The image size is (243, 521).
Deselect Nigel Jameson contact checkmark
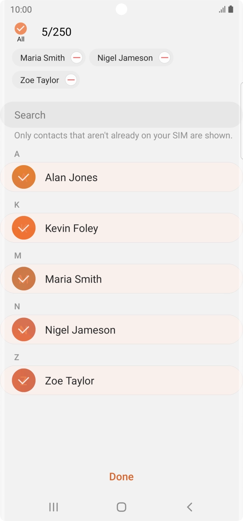[24, 330]
